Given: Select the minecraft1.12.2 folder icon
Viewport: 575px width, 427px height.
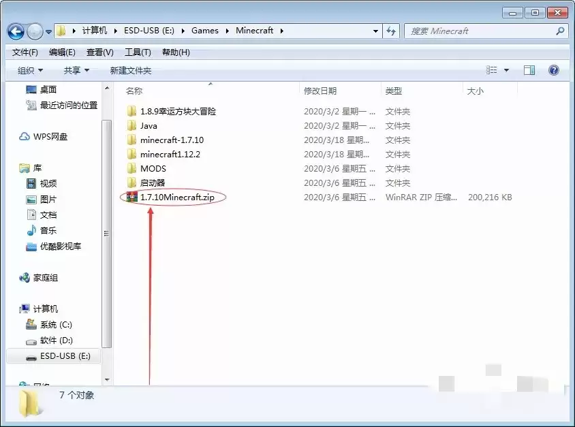Looking at the screenshot, I should click(131, 155).
